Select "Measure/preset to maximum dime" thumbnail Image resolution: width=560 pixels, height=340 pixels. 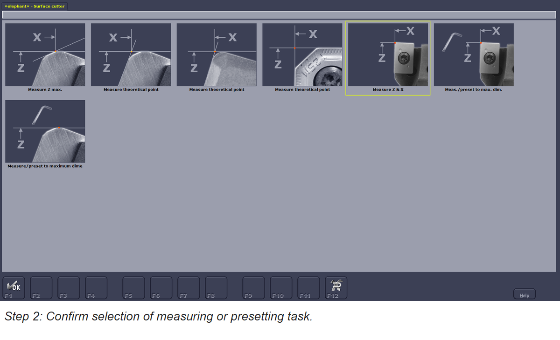pos(45,131)
